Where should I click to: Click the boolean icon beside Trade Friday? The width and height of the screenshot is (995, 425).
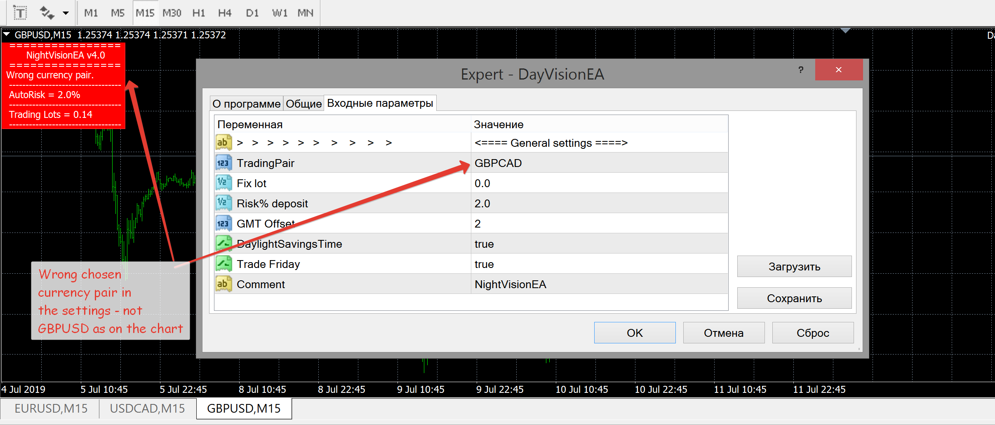click(x=223, y=264)
